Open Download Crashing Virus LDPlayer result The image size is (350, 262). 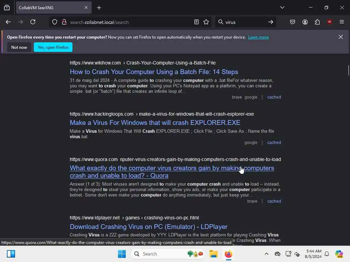point(148,227)
